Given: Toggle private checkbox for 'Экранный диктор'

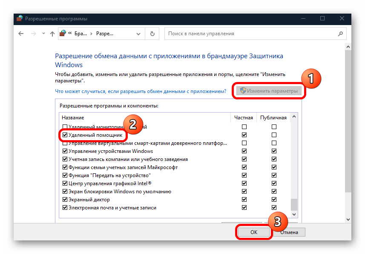Looking at the screenshot, I should (244, 200).
